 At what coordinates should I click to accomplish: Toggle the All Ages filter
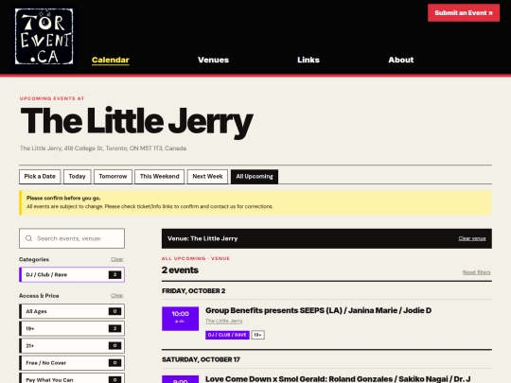point(72,311)
